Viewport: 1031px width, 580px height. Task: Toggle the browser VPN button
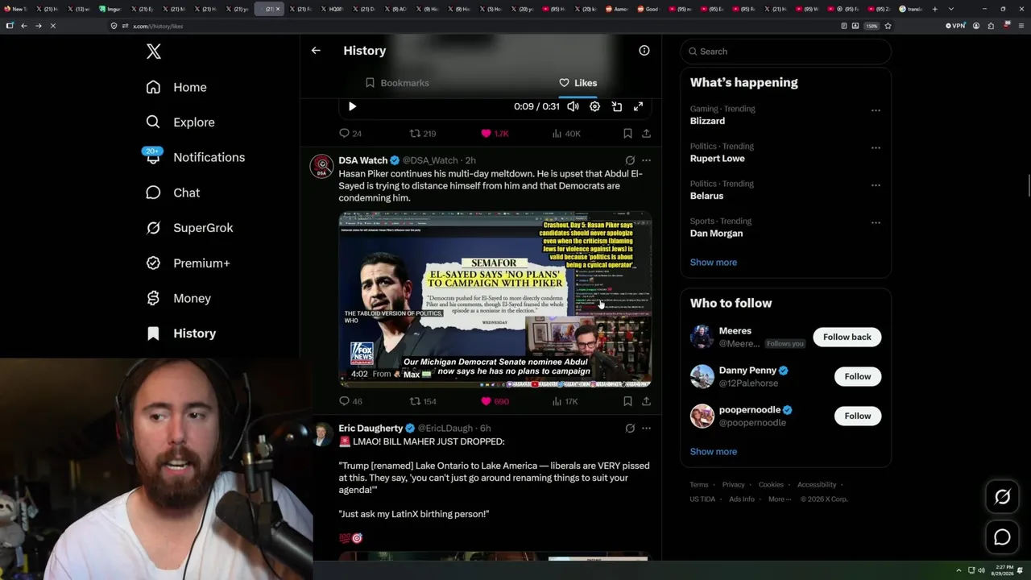pos(955,26)
